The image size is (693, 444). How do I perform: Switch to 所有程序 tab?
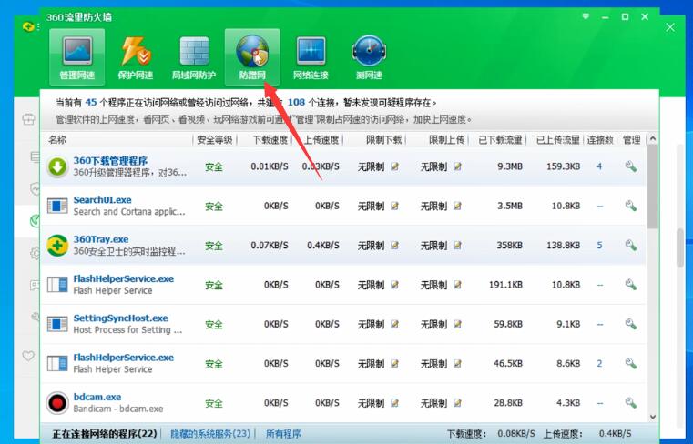[x=283, y=434]
